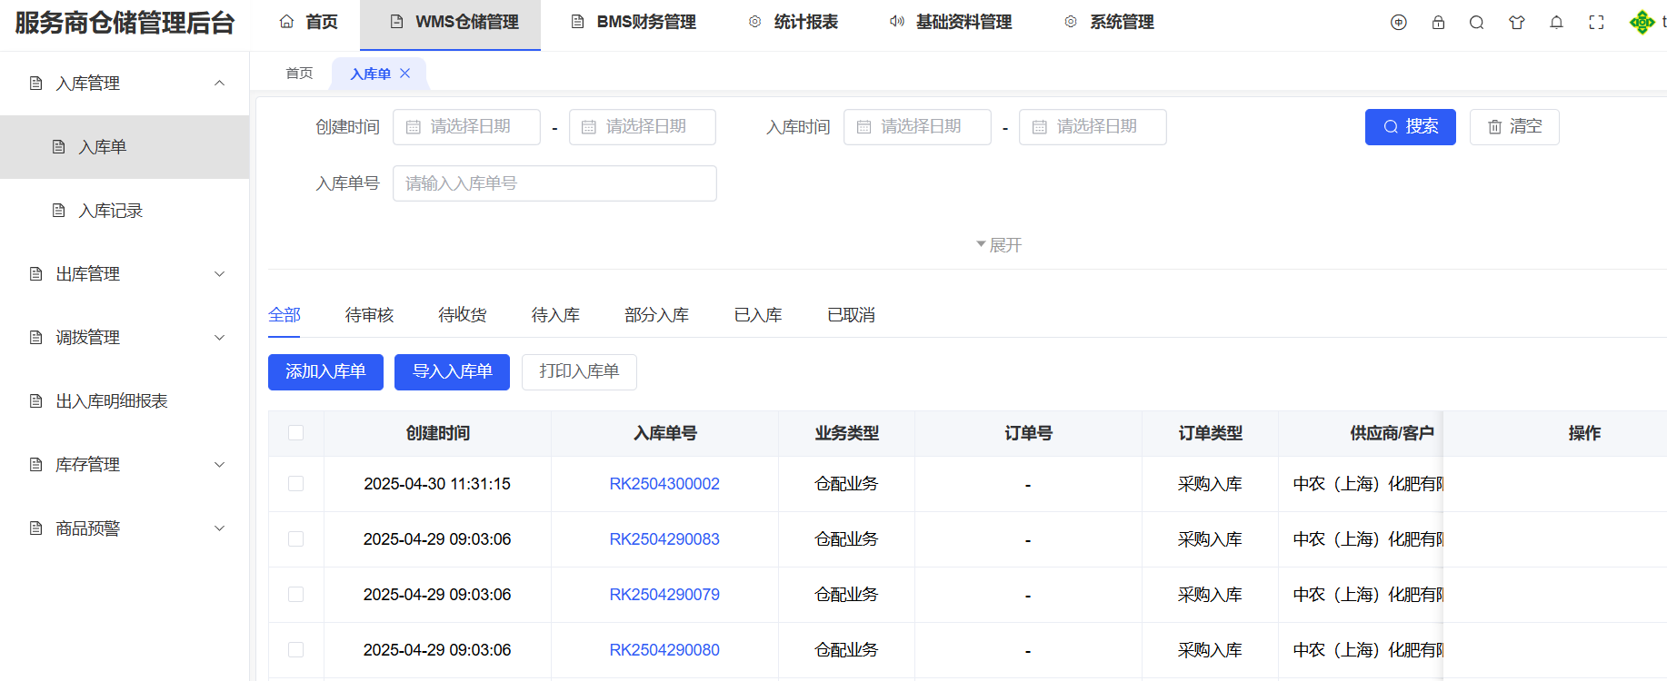Click the language switch icon in header
This screenshot has height=681, width=1667.
coord(1398,23)
